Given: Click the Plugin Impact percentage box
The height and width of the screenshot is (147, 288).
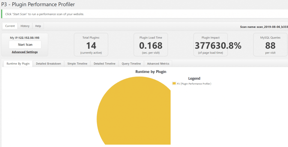Looking at the screenshot, I should pyautogui.click(x=211, y=44).
